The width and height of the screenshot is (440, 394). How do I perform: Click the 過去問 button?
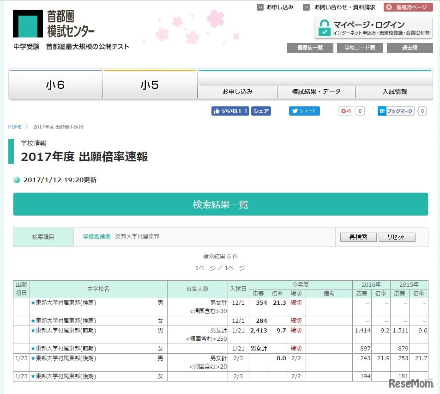point(410,48)
